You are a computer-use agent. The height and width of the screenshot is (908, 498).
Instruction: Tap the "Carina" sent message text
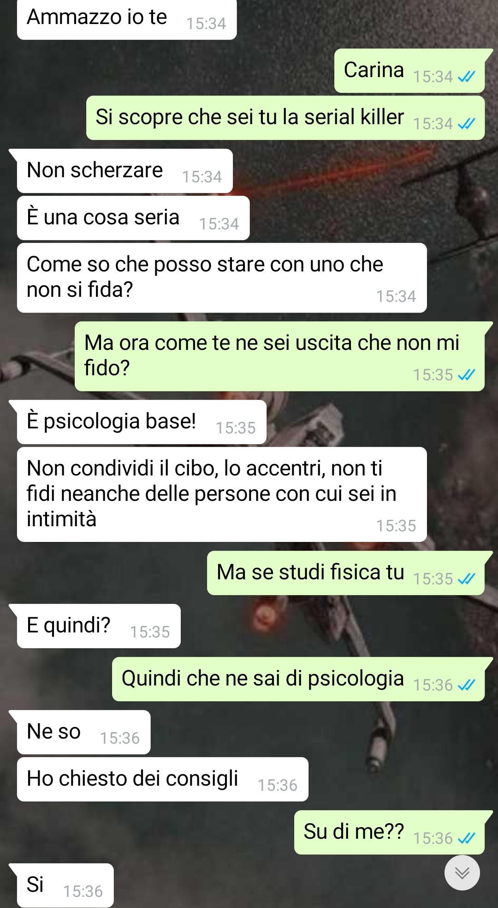(374, 70)
